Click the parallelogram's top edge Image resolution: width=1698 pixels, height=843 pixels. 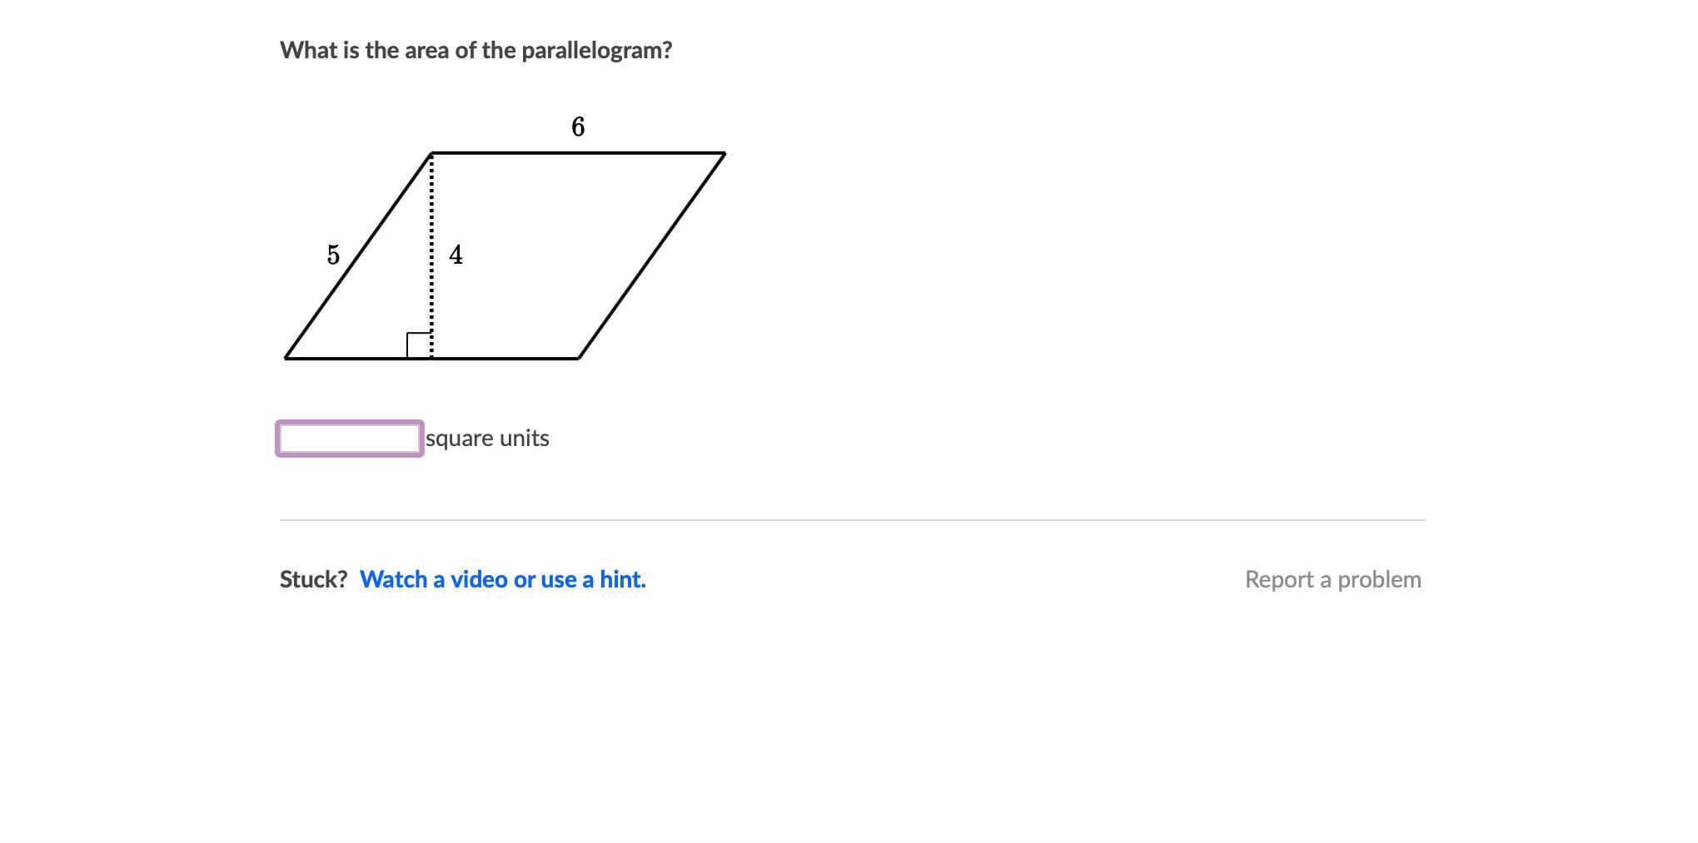tap(578, 153)
